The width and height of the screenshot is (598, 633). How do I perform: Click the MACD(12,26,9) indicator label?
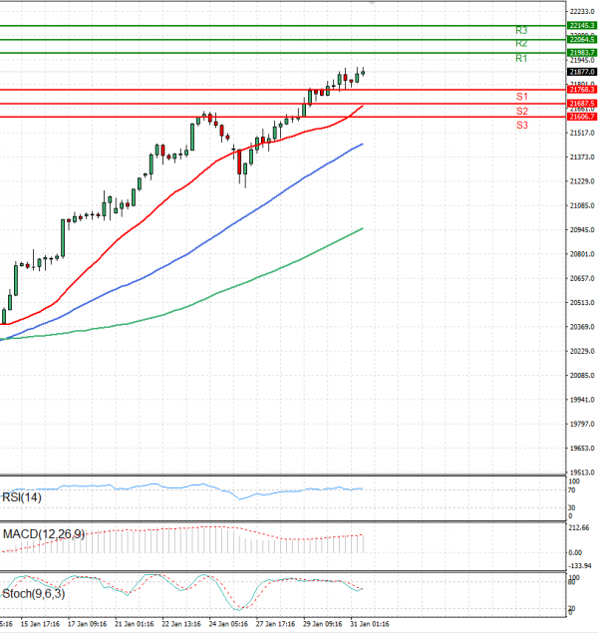[44, 534]
